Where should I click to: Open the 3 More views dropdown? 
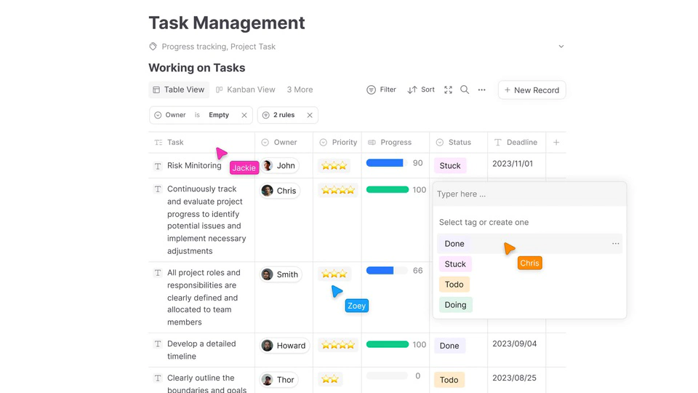[x=300, y=90]
